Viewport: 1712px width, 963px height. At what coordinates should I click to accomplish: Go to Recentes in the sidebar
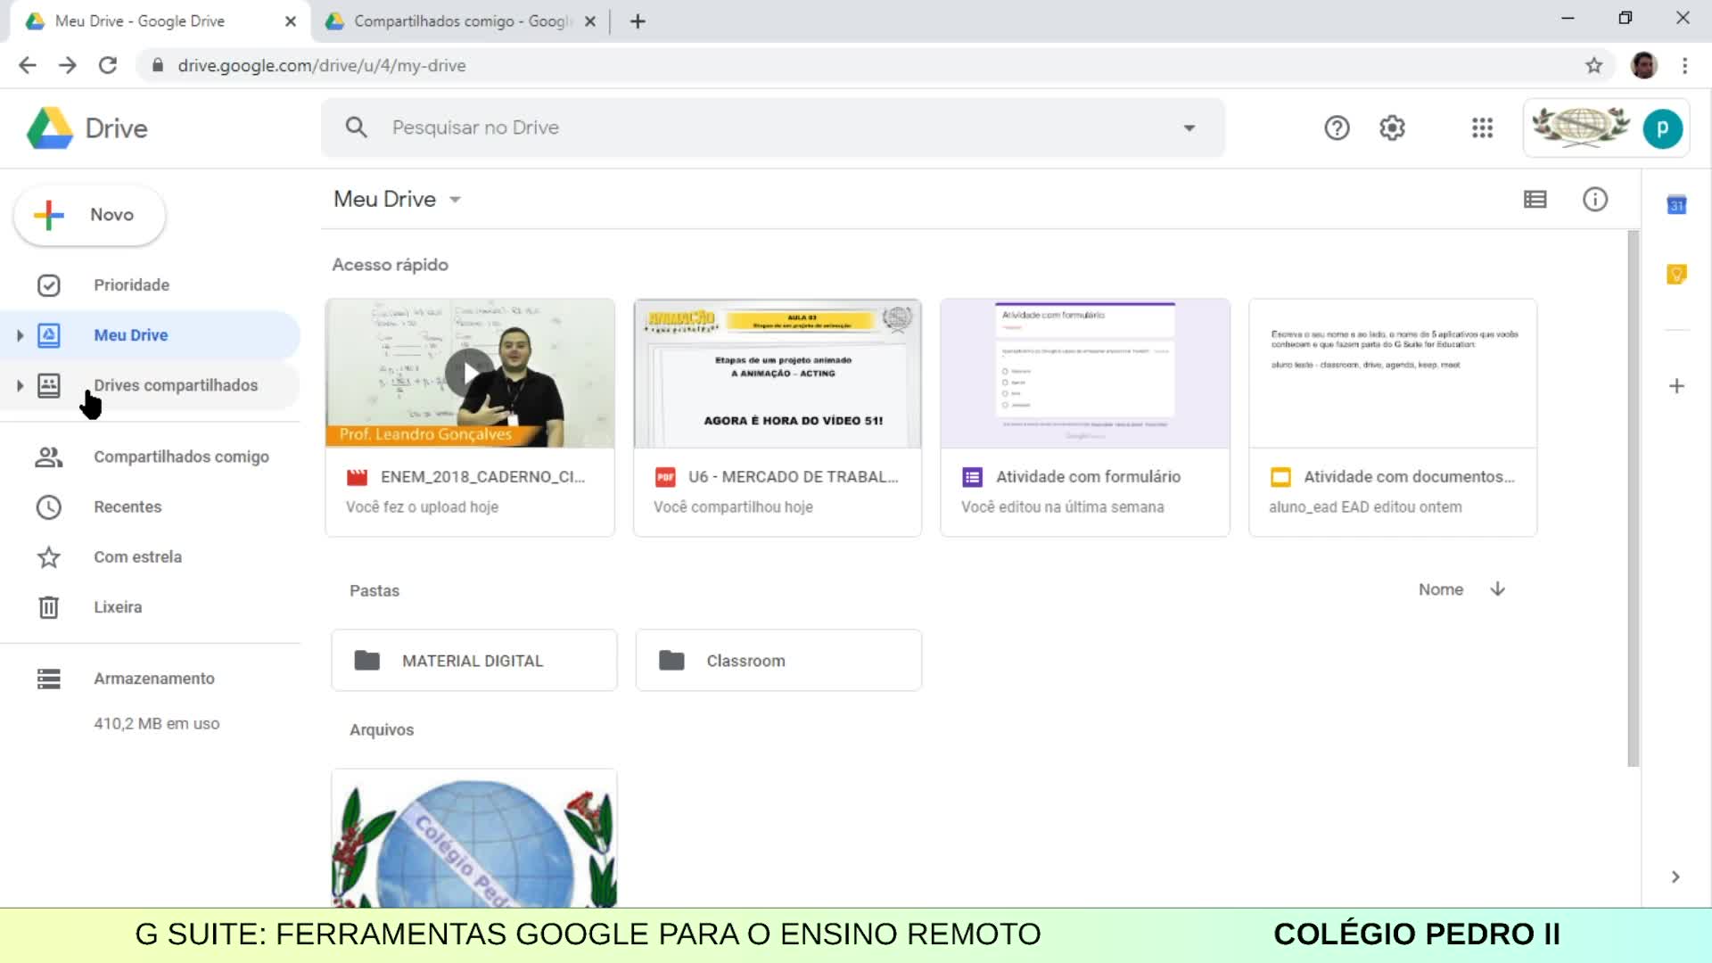tap(128, 506)
